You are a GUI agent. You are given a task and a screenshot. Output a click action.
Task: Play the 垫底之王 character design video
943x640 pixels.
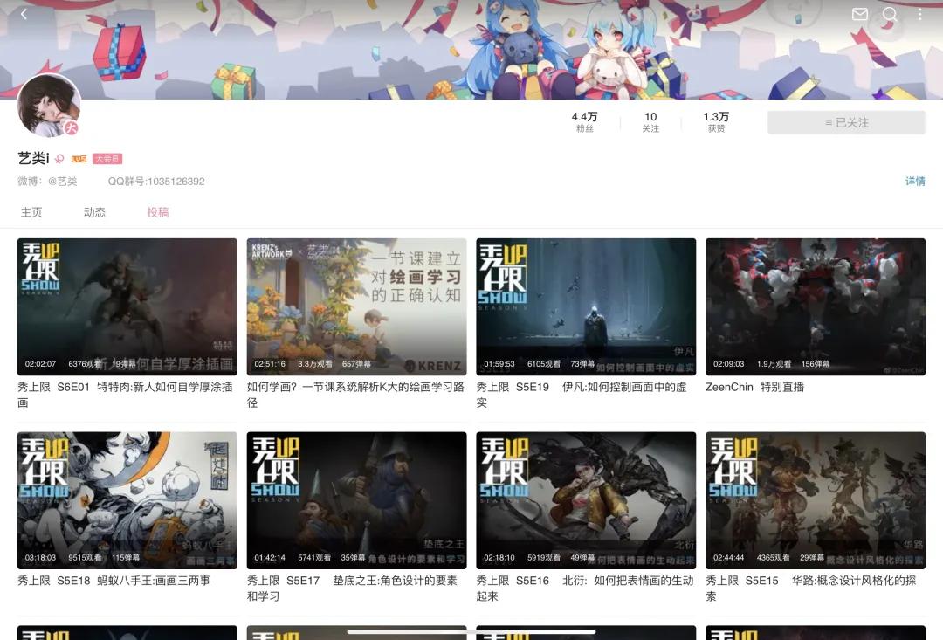tap(356, 499)
